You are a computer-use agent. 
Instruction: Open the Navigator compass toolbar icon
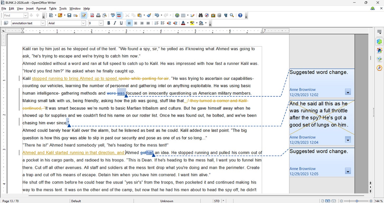(x=207, y=16)
